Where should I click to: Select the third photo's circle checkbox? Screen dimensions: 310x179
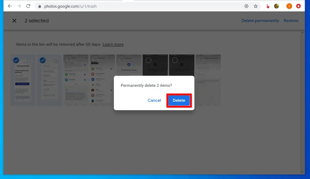click(x=69, y=60)
